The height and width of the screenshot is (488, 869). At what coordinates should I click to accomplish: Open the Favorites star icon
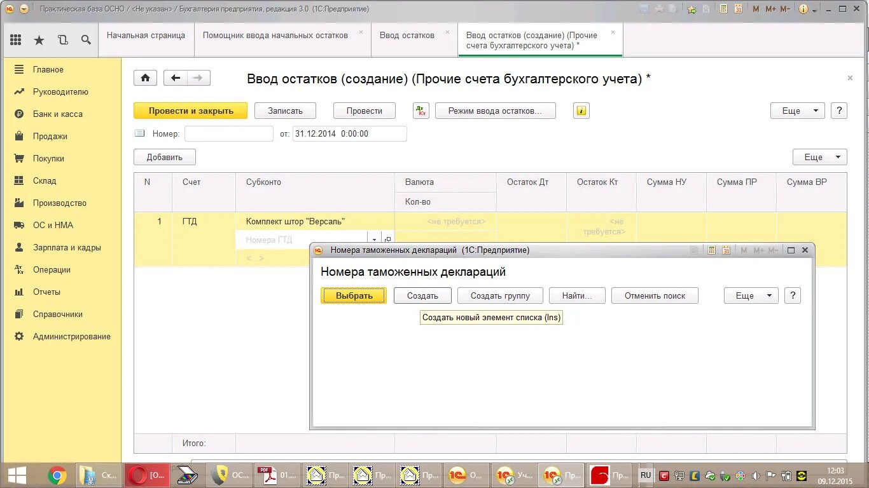pyautogui.click(x=39, y=40)
